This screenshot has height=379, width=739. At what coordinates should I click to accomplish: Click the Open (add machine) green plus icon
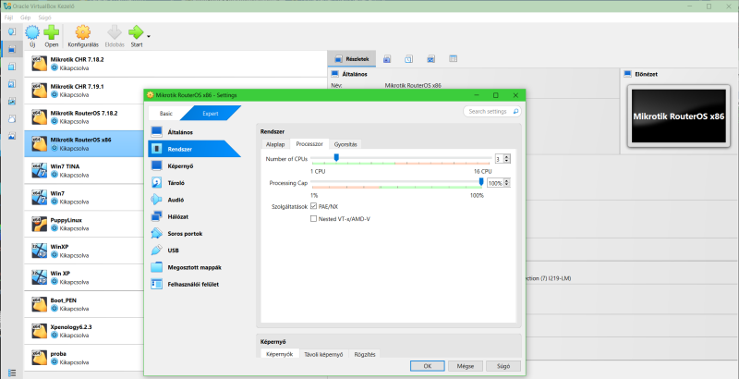point(52,32)
